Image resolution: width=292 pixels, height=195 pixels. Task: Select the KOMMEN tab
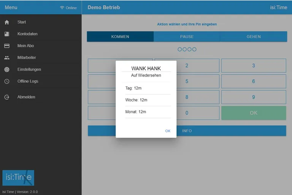tap(120, 37)
